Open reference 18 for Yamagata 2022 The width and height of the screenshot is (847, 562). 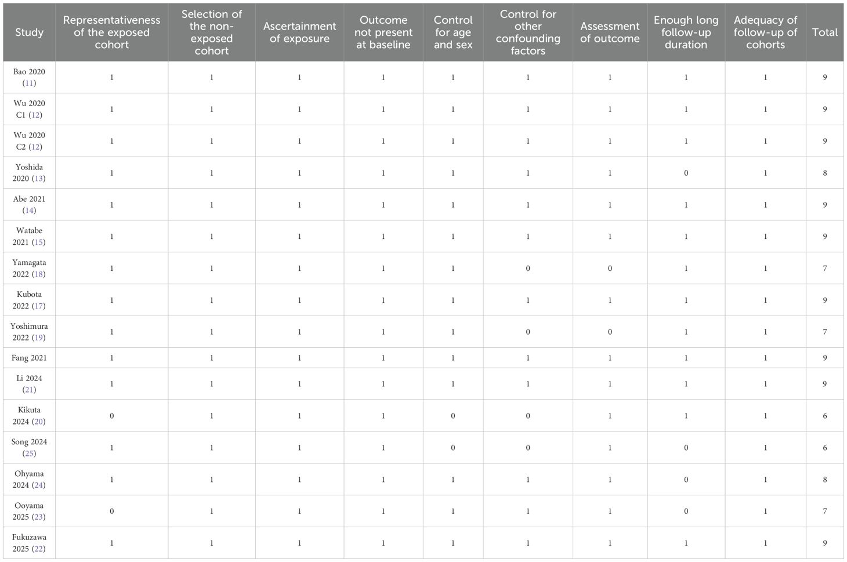39,274
